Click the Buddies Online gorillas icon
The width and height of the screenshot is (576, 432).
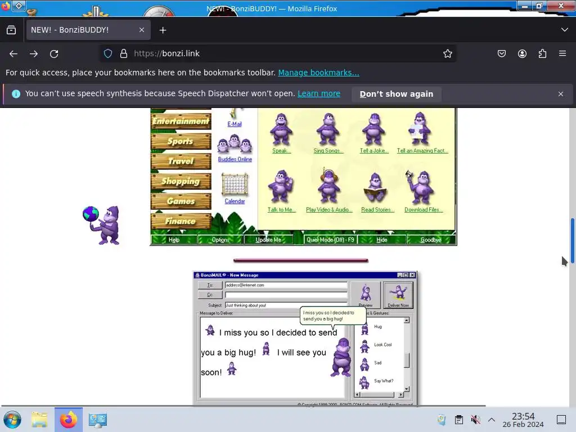[235, 144]
